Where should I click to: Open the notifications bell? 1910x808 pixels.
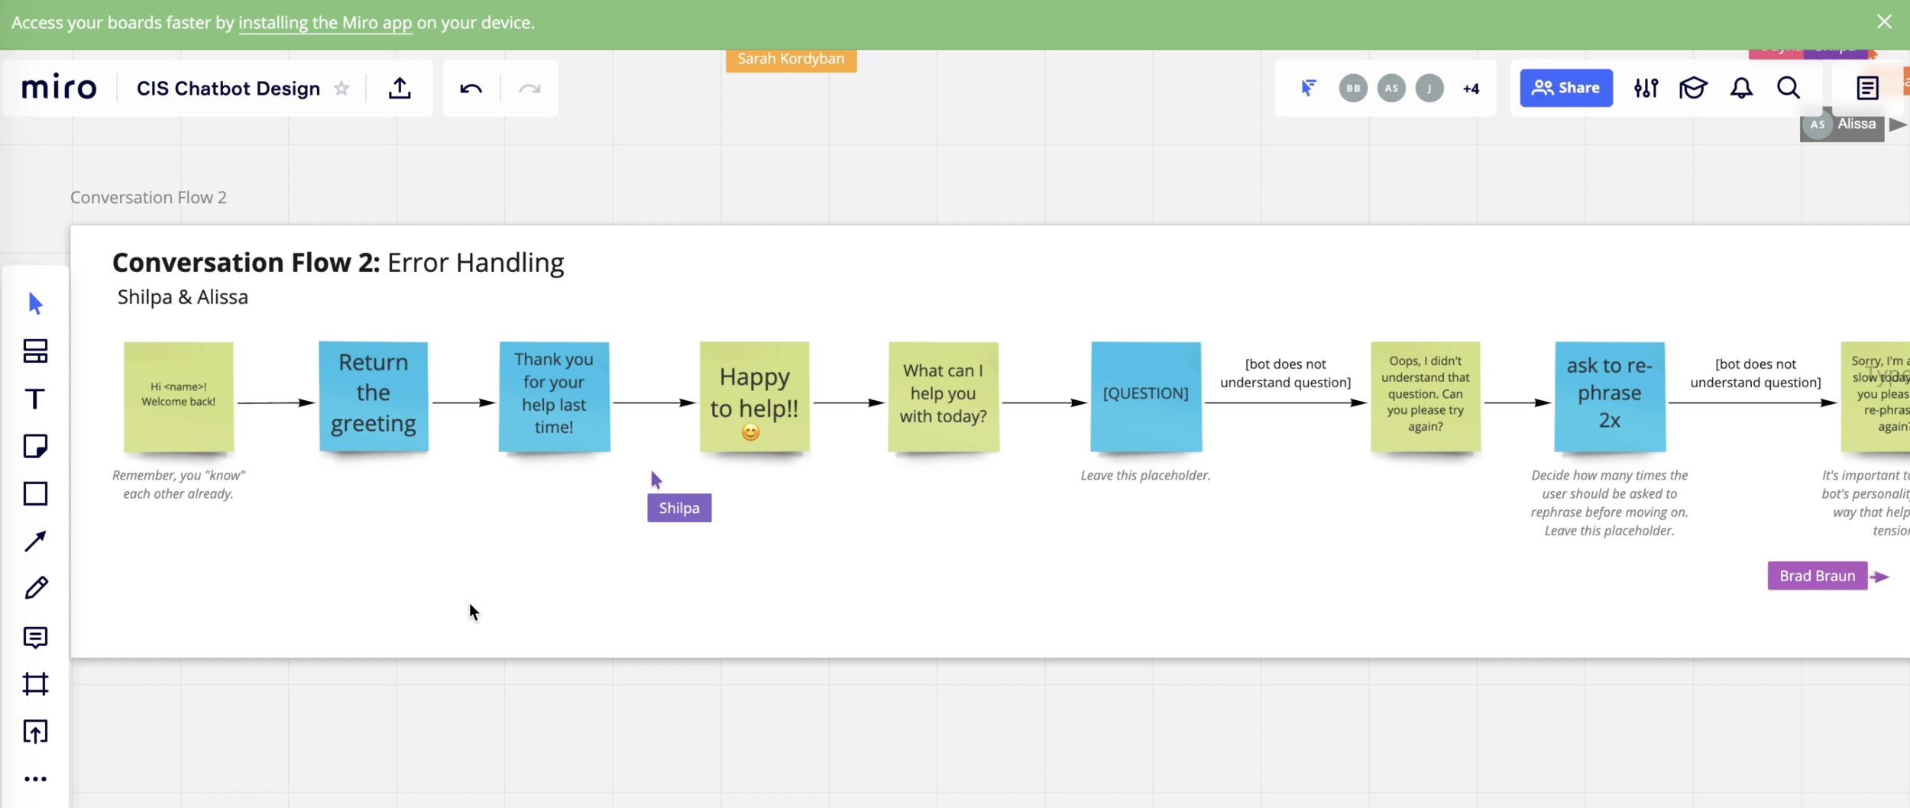click(1741, 89)
